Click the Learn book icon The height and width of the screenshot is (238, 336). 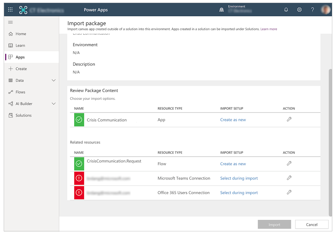pos(10,45)
